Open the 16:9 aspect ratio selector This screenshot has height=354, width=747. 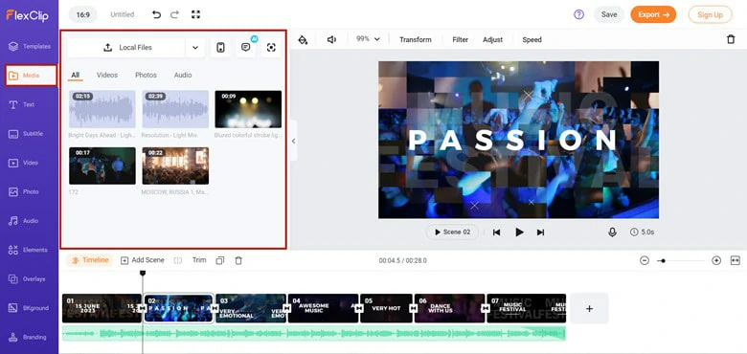83,14
